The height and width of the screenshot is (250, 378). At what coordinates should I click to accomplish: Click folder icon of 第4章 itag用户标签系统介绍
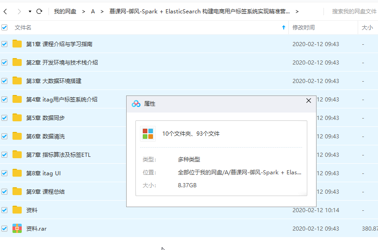17,99
